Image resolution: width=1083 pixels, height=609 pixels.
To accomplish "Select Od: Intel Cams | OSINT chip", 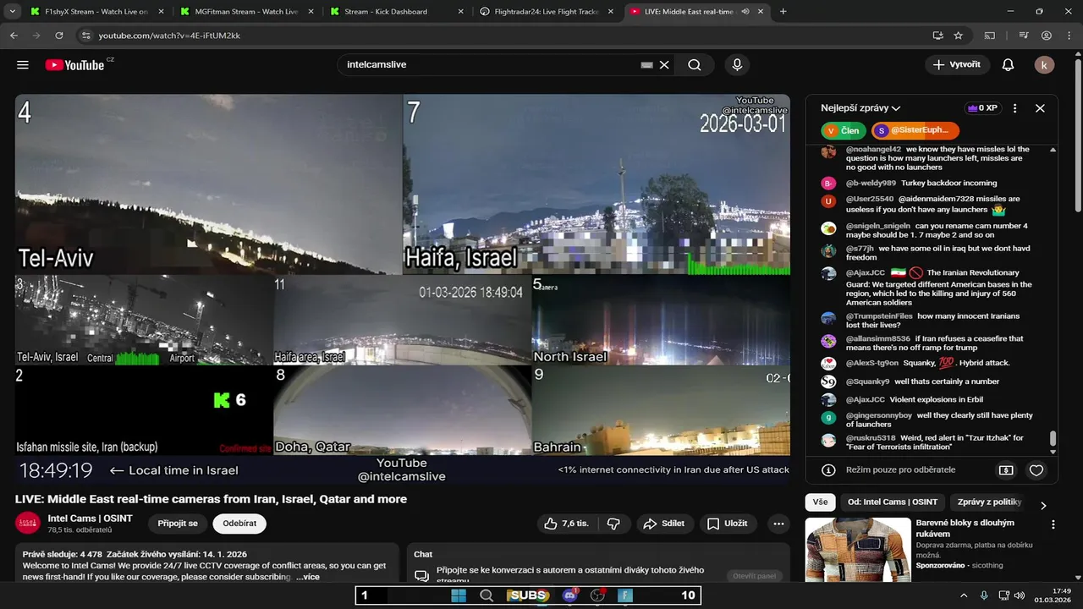I will point(893,502).
